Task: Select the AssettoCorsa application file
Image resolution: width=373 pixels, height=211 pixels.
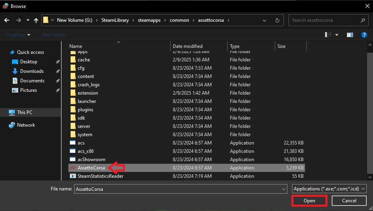Action: [x=91, y=168]
